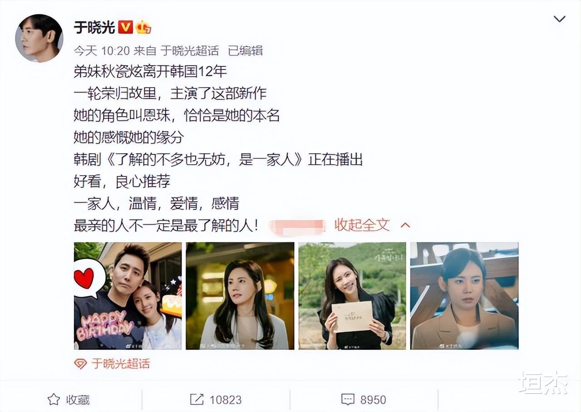Open the photo of woman in tan blazer
The height and width of the screenshot is (412, 581).
pyautogui.click(x=464, y=296)
